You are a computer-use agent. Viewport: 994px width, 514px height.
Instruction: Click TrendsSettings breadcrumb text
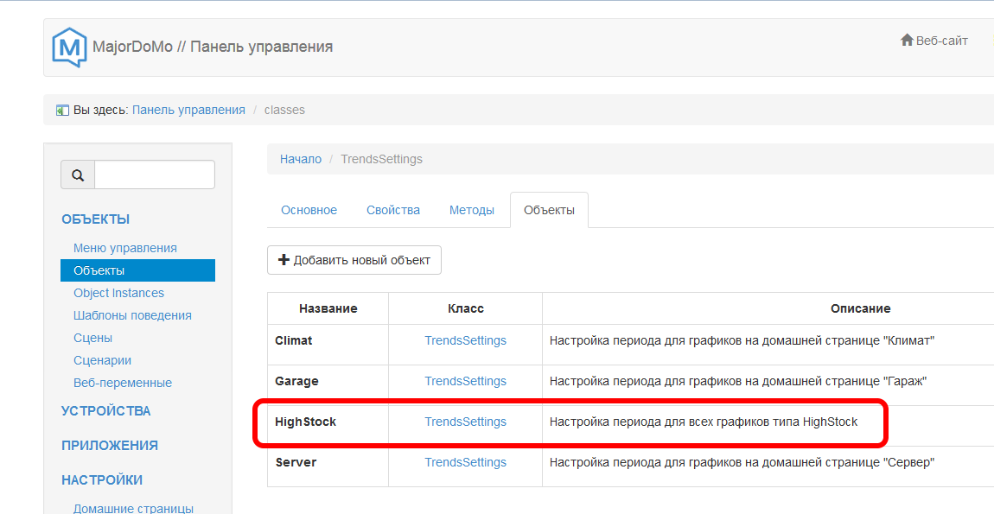pyautogui.click(x=382, y=159)
